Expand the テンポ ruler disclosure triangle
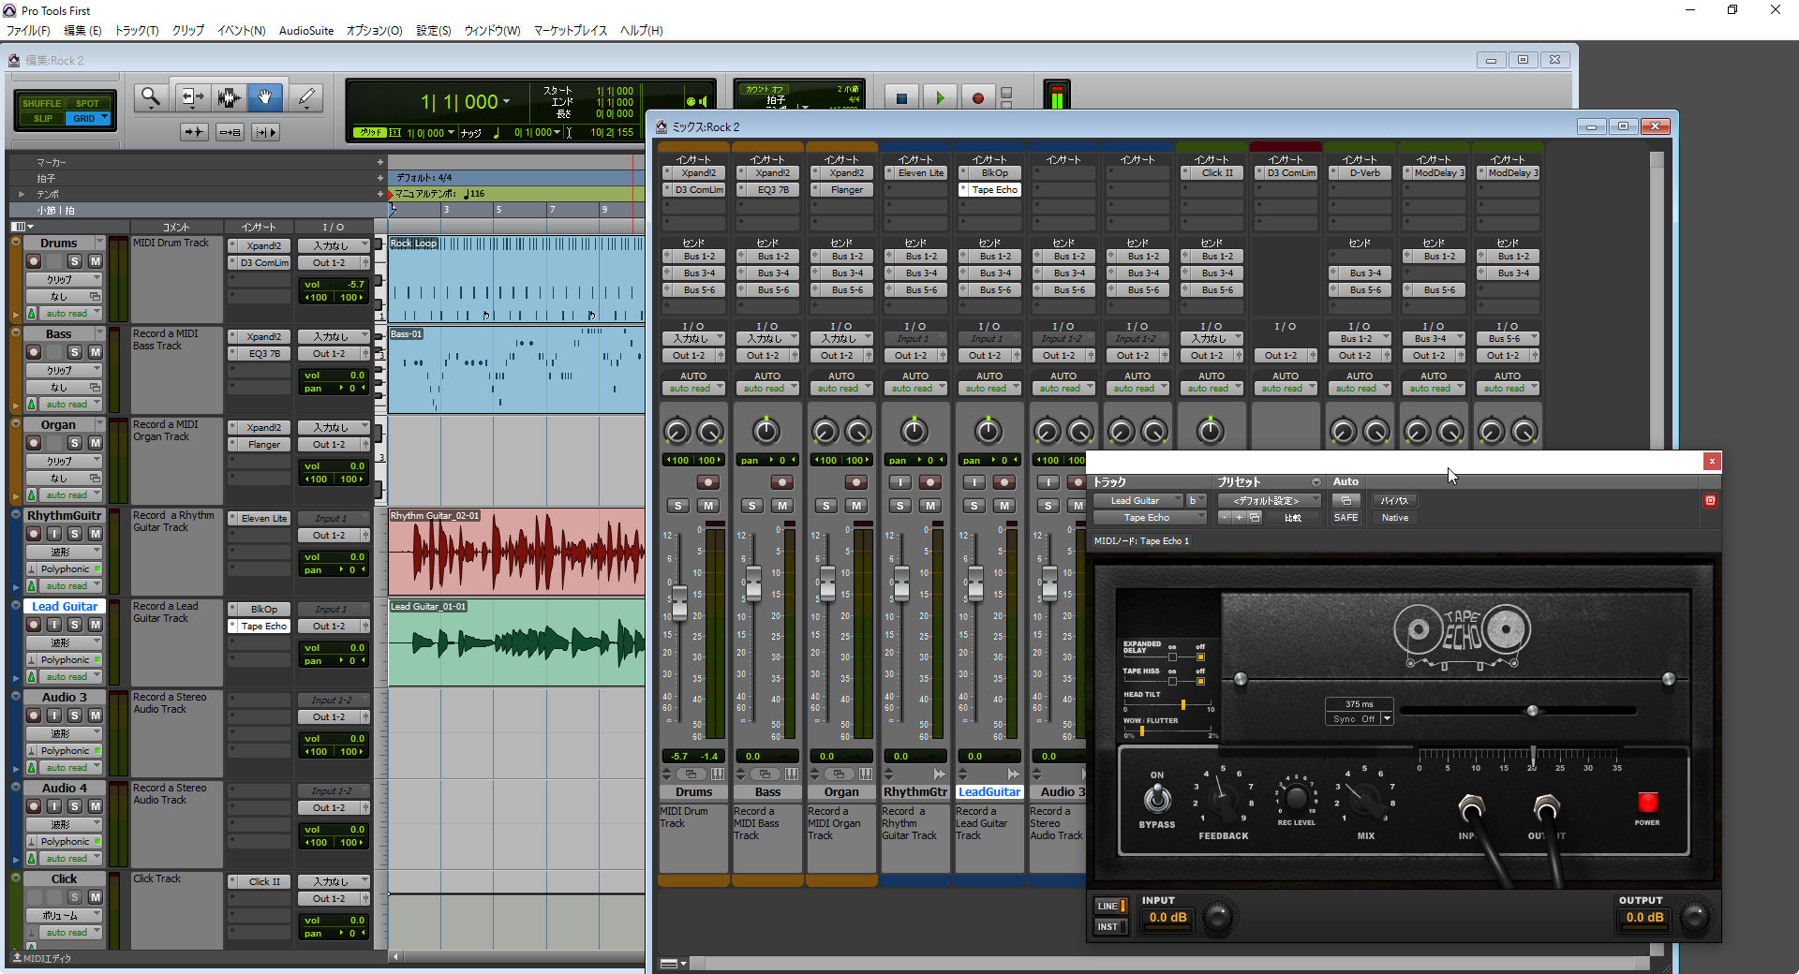 [x=22, y=194]
